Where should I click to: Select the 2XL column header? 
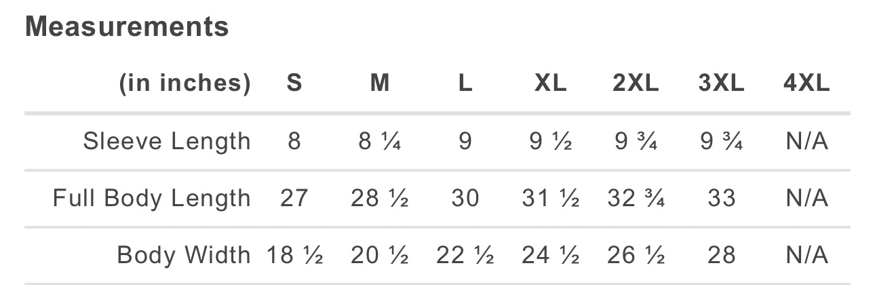[x=636, y=83]
